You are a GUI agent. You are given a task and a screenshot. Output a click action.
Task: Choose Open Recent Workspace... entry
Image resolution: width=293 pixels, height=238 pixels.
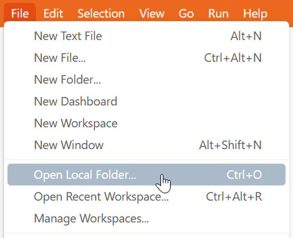tap(101, 197)
